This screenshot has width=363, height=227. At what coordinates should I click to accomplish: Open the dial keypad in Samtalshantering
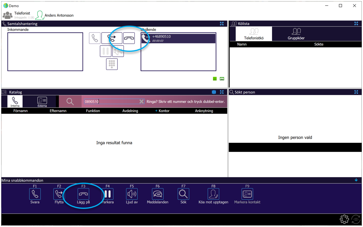click(x=112, y=64)
